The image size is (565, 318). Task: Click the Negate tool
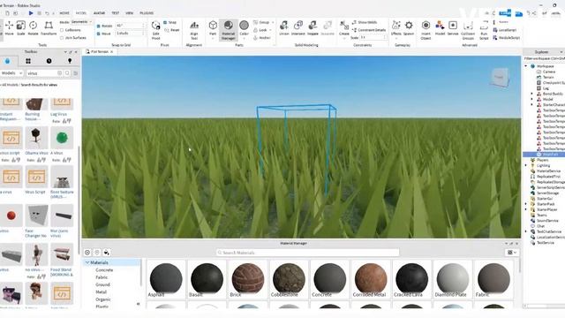tap(313, 28)
